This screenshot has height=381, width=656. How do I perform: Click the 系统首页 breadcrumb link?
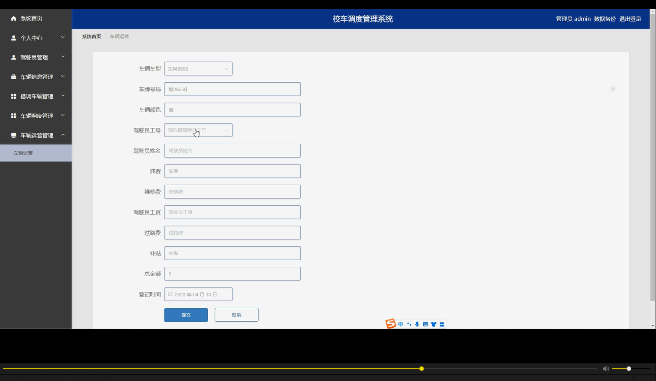click(x=91, y=36)
